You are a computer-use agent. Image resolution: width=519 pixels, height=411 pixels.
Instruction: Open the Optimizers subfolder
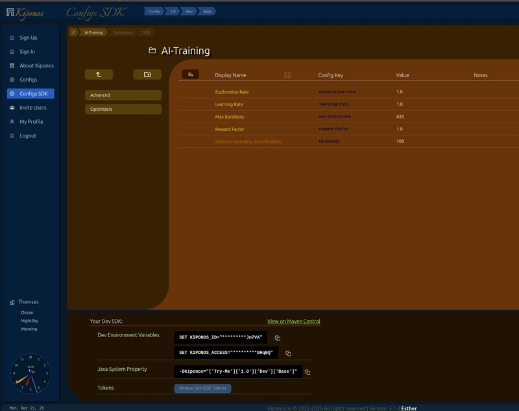(123, 109)
